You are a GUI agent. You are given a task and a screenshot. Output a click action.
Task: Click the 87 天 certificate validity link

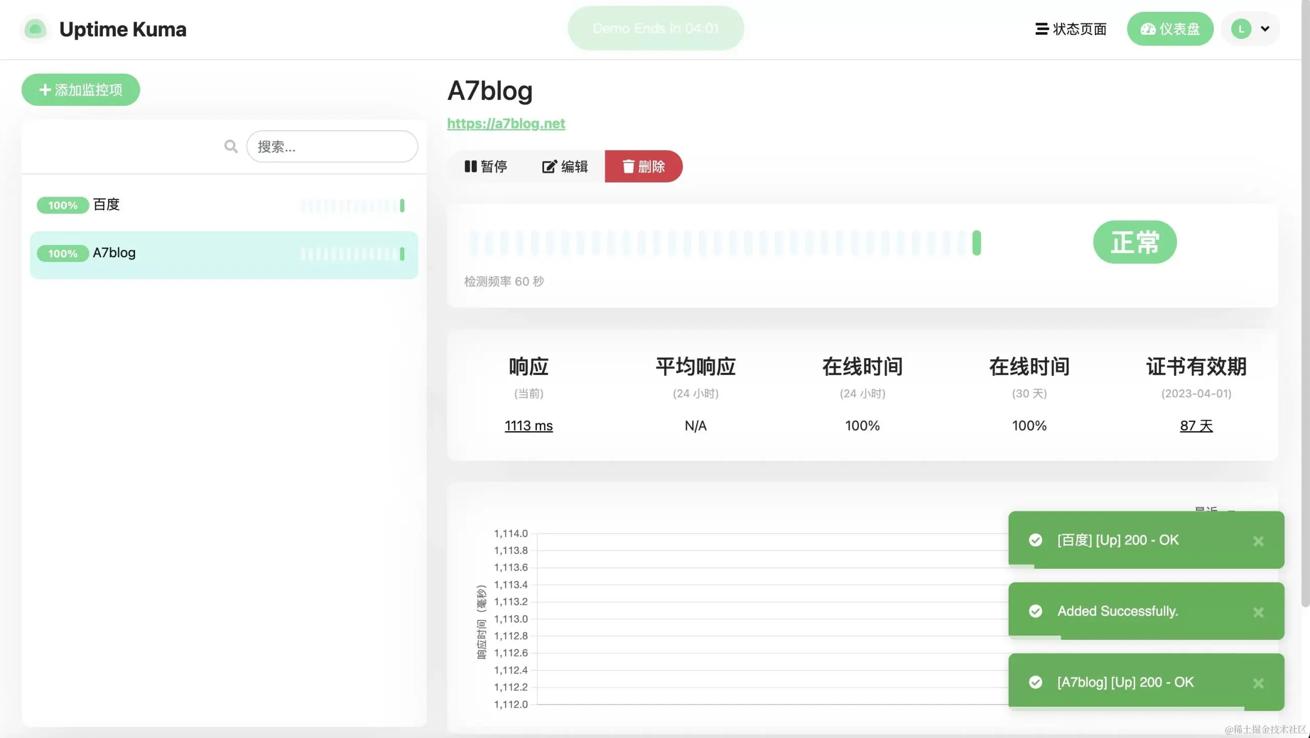[1196, 425]
